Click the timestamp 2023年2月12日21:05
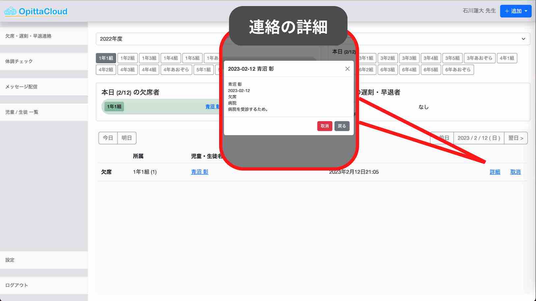The height and width of the screenshot is (301, 536). pyautogui.click(x=354, y=172)
